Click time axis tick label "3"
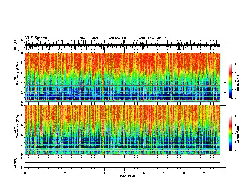Viewport: 252px width, 194px height. (85, 173)
